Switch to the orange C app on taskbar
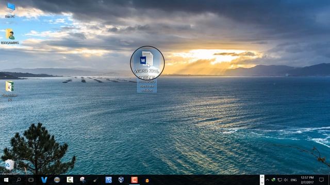330x185 pixels. pyautogui.click(x=134, y=180)
